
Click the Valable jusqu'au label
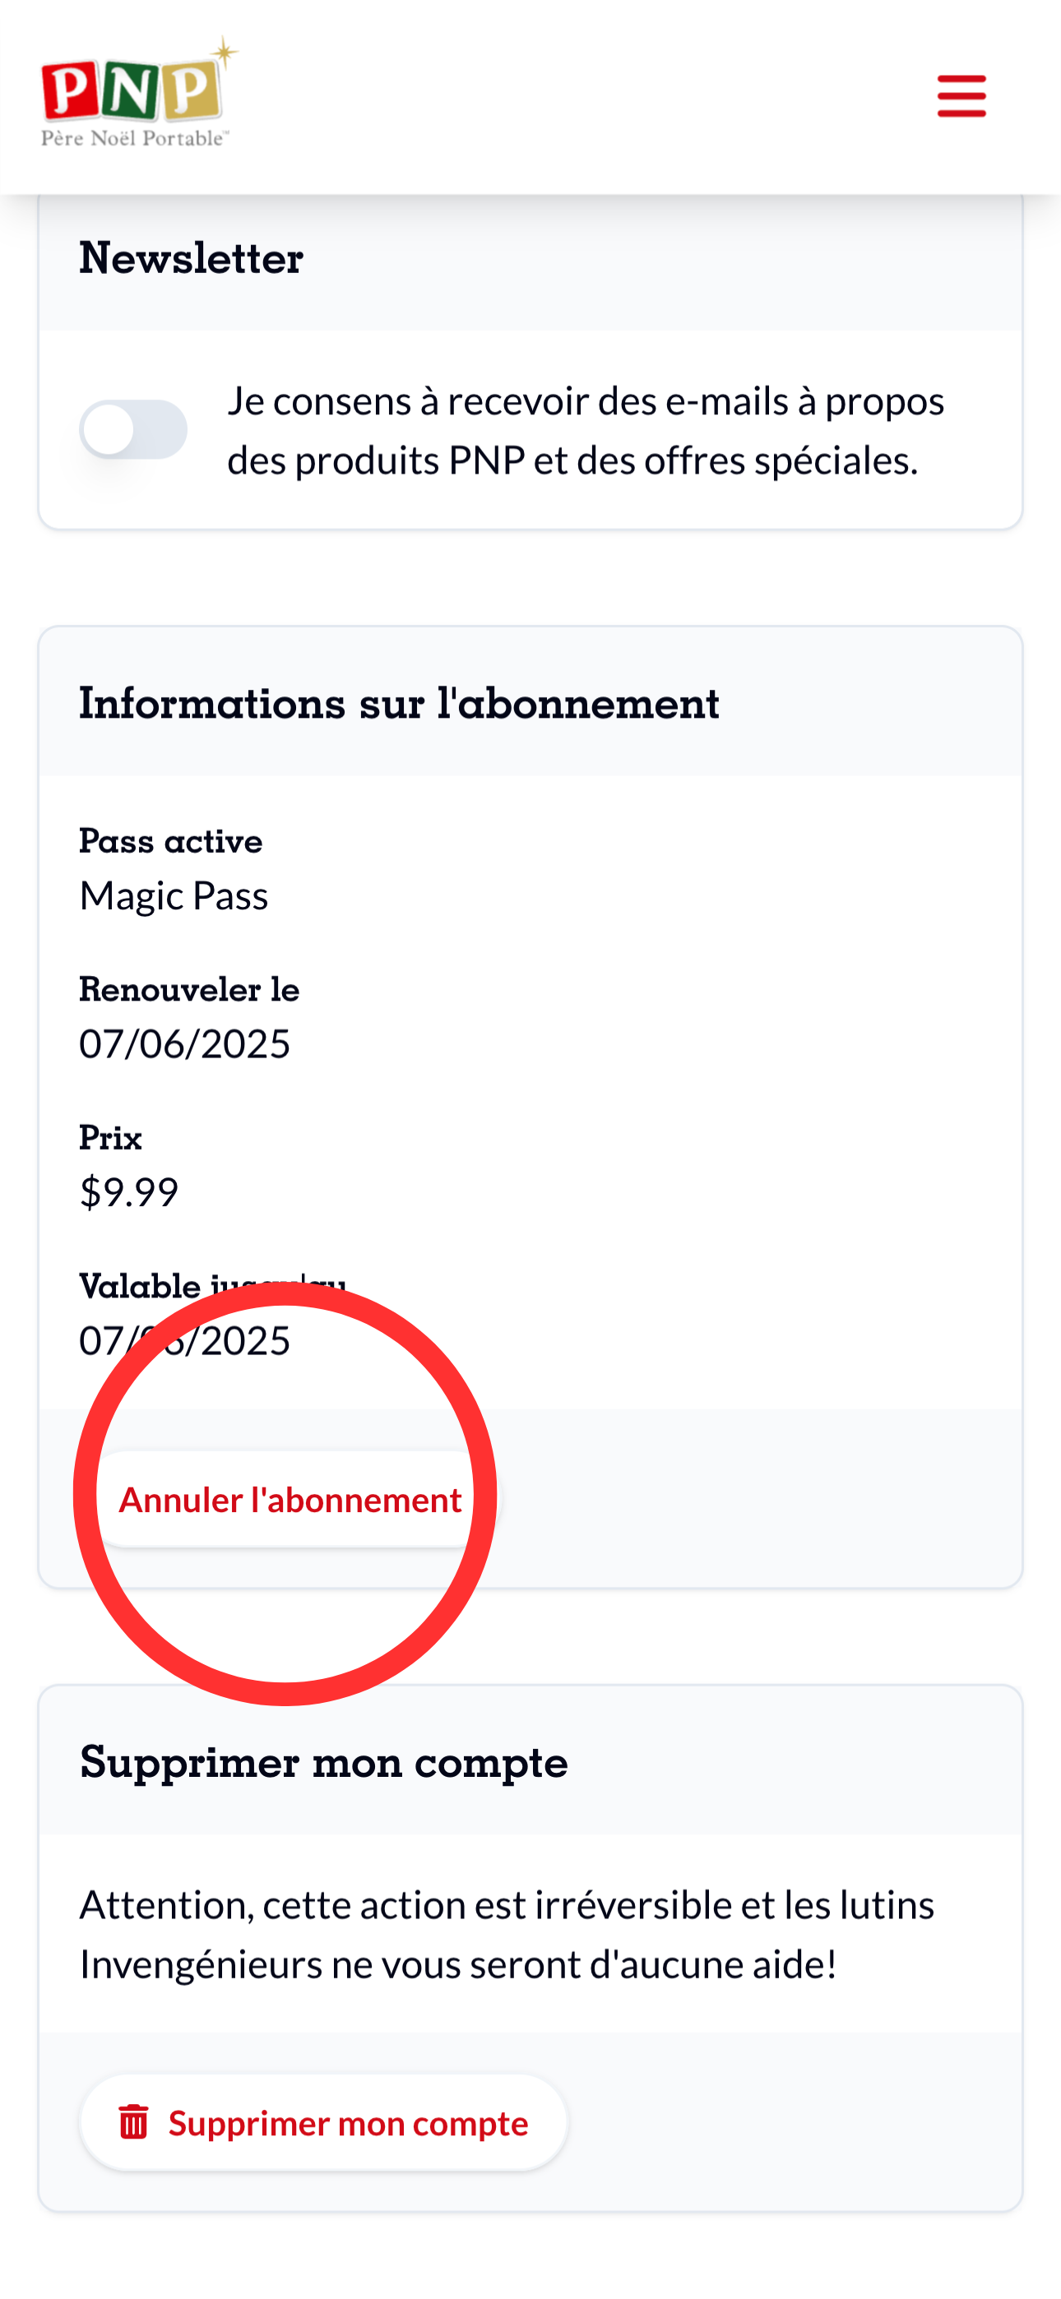[x=212, y=1286]
